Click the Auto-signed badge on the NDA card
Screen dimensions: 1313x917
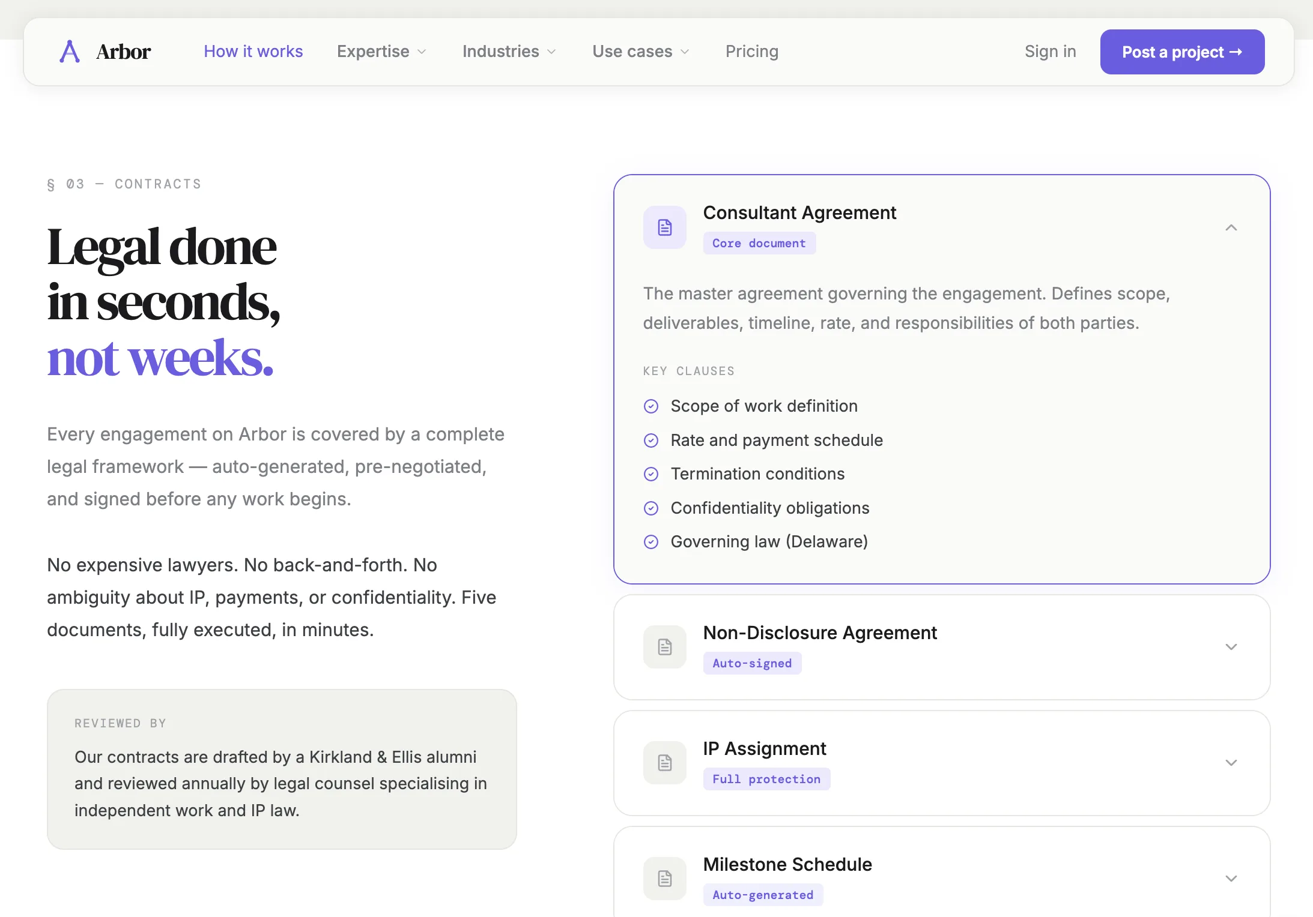point(751,663)
